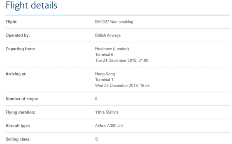The width and height of the screenshot is (232, 144).
Task: Click the British Airways operator value
Action: (x=108, y=35)
